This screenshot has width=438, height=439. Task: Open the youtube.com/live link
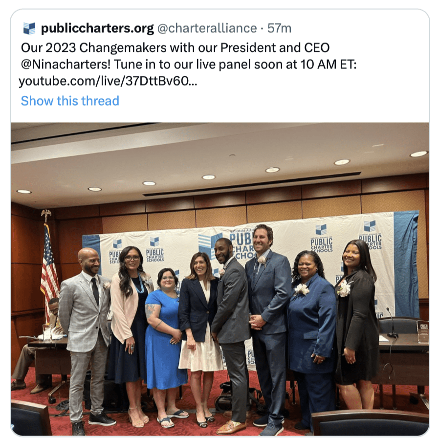(108, 81)
